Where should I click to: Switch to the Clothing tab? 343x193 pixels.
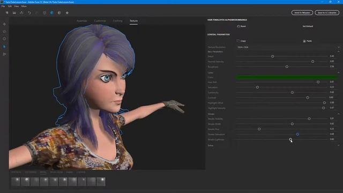118,21
